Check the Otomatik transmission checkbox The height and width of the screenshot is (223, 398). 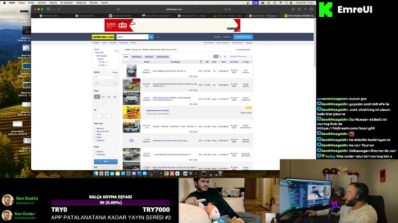[95, 155]
